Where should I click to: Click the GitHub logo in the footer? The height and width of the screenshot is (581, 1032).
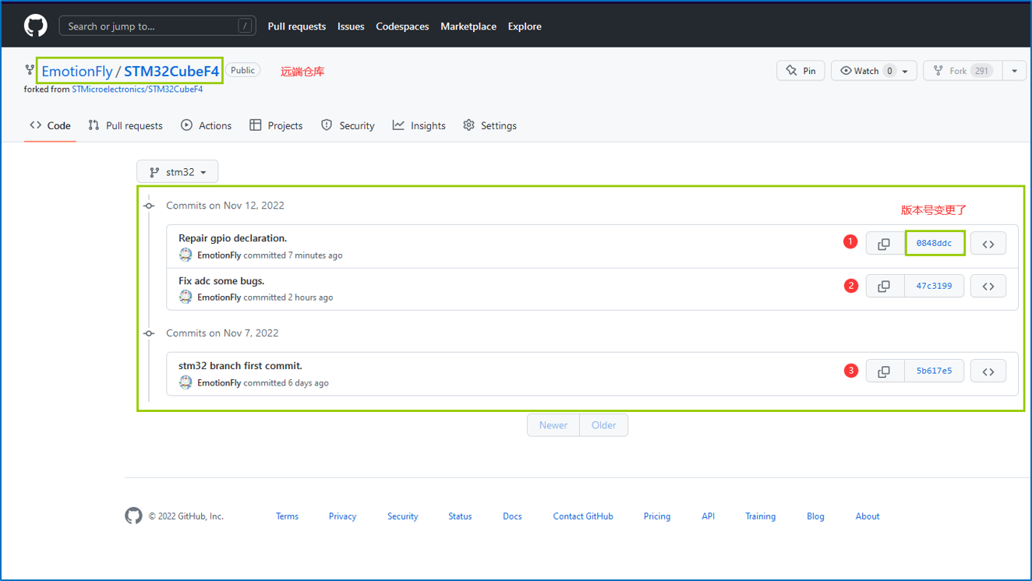pos(134,516)
